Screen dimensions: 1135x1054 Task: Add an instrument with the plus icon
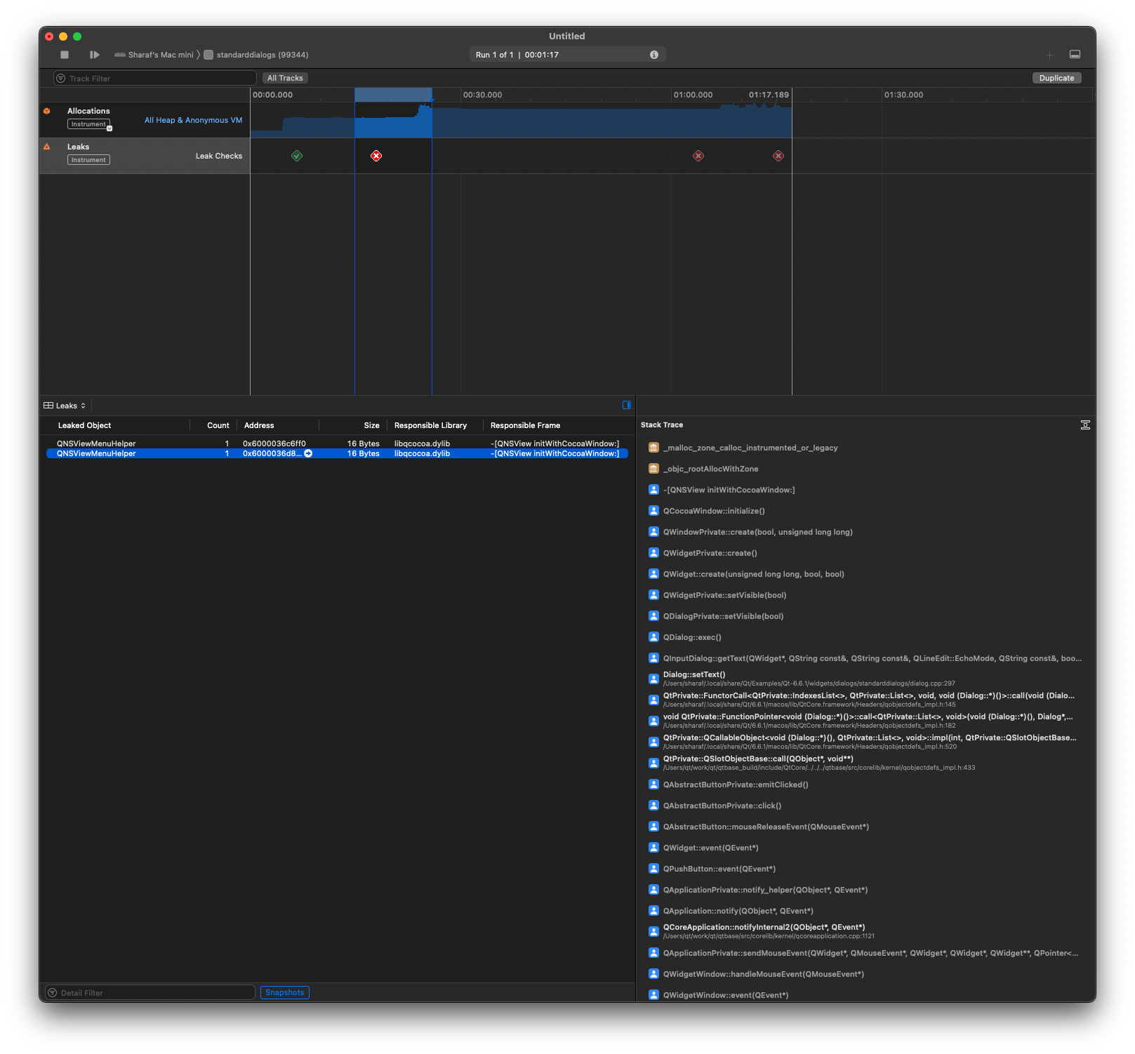coord(1049,55)
